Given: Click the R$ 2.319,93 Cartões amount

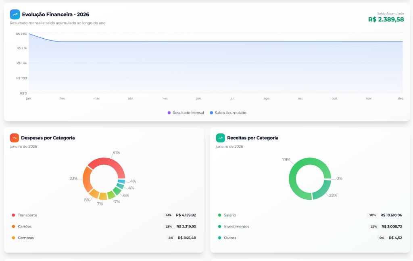Looking at the screenshot, I should pyautogui.click(x=186, y=226).
